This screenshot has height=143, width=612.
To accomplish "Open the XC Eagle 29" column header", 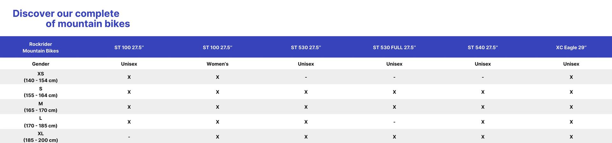I will tap(571, 47).
